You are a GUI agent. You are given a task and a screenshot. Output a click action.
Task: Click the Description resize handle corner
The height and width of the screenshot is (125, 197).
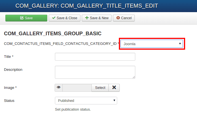coord(134,77)
